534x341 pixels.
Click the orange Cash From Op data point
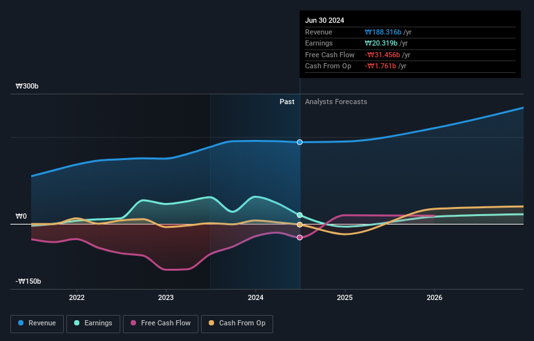click(x=300, y=225)
